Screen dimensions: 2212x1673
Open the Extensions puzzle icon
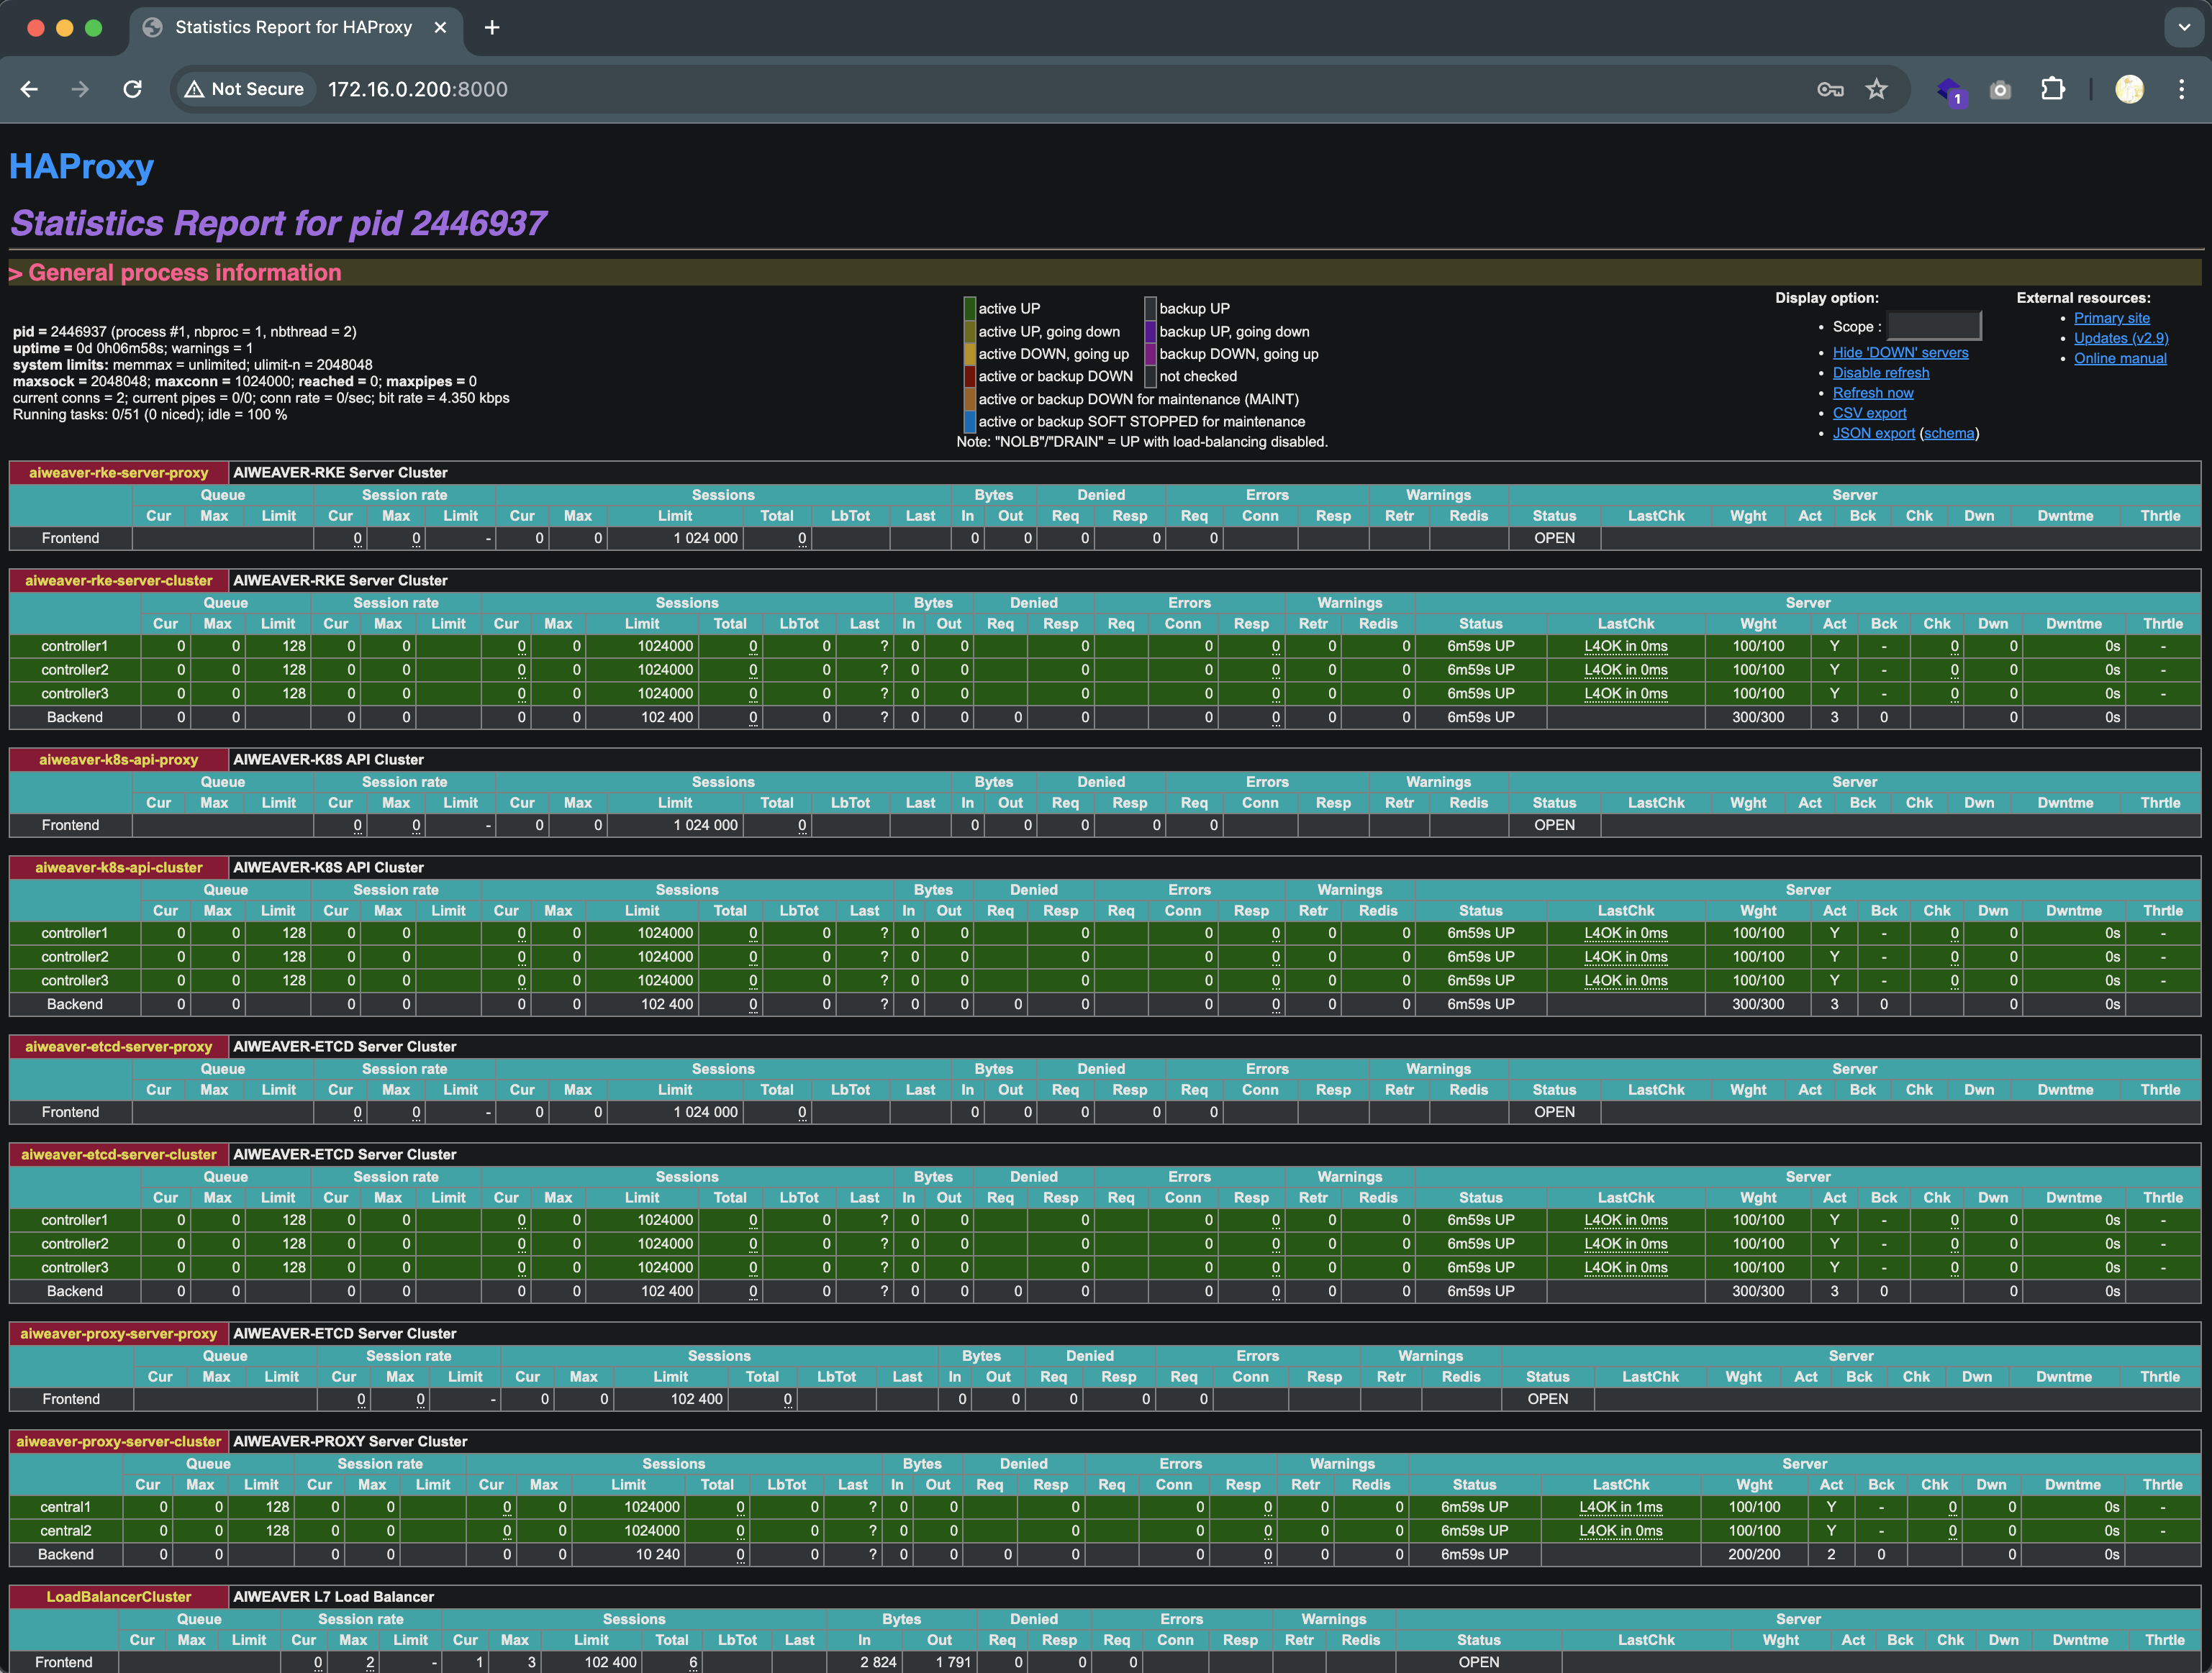point(2052,89)
